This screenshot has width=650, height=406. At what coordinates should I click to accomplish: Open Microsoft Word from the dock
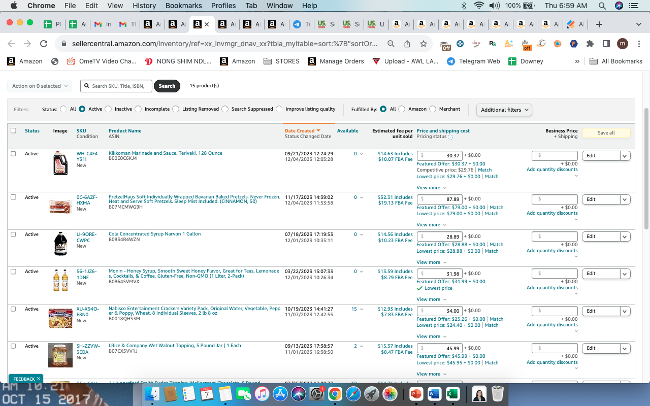(x=434, y=393)
